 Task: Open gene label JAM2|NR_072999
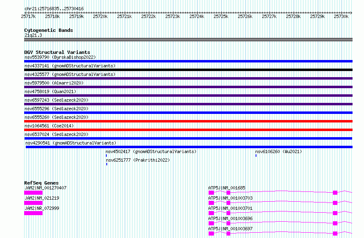pyautogui.click(x=42, y=208)
